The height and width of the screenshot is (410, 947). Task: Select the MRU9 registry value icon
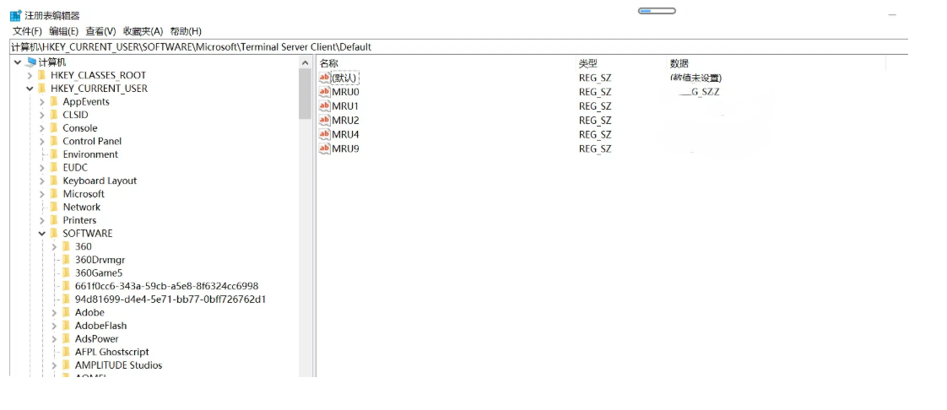[x=324, y=149]
